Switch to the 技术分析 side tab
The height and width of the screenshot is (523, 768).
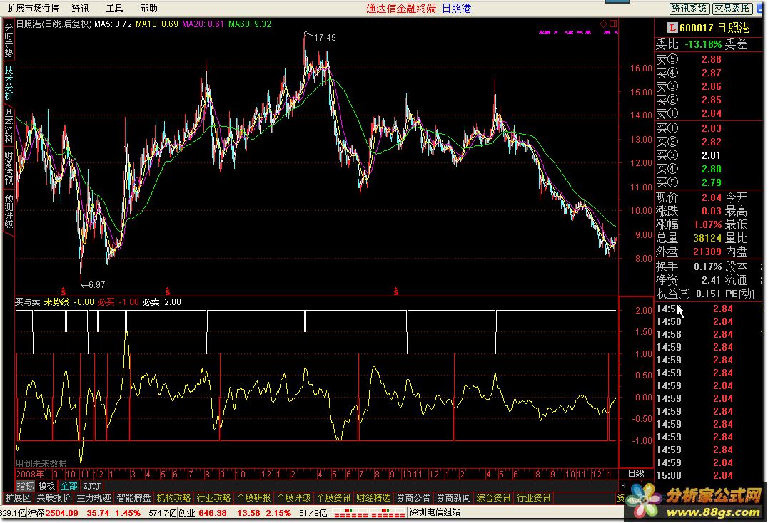tap(9, 83)
